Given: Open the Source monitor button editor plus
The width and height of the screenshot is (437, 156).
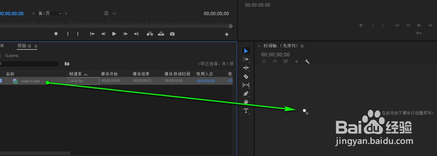Looking at the screenshot, I should (227, 35).
